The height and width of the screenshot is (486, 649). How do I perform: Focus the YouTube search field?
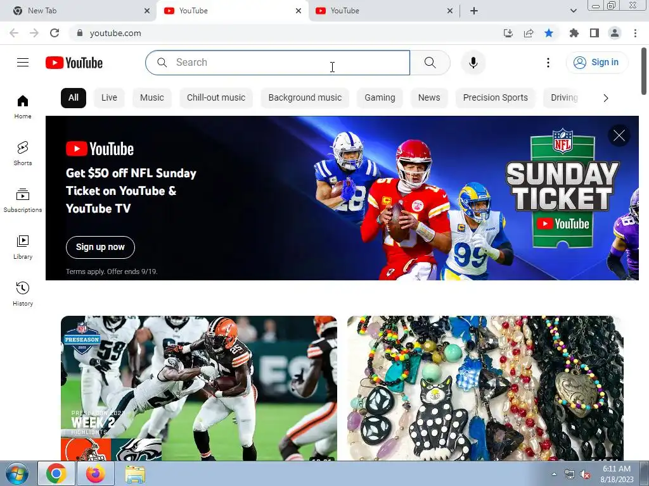point(278,63)
